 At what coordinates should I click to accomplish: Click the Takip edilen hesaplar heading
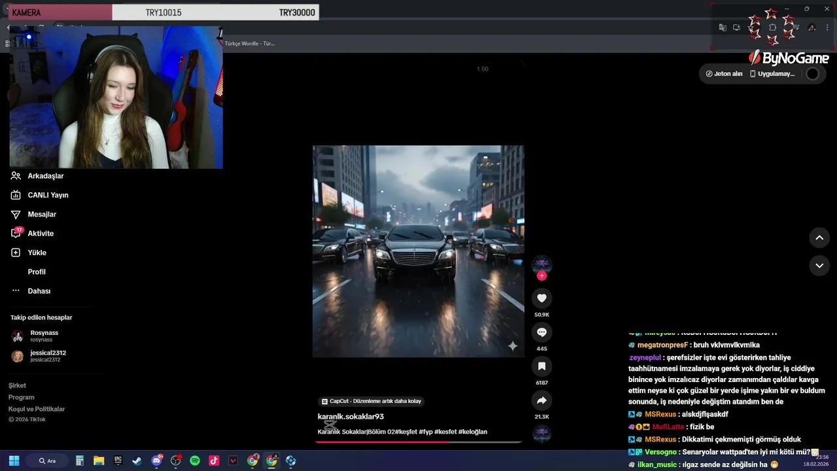point(41,317)
